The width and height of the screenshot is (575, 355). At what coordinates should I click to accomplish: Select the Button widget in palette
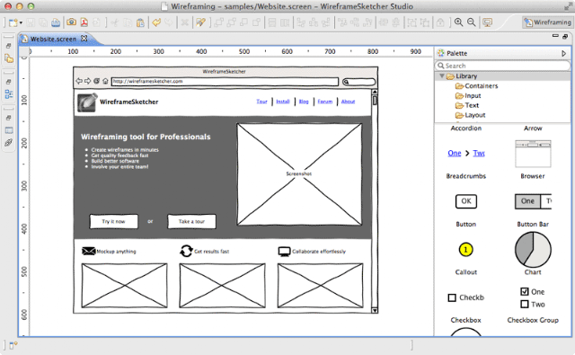(x=466, y=201)
